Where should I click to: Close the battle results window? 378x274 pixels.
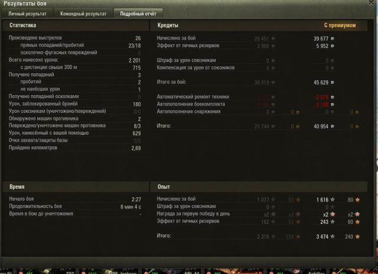point(372,2)
